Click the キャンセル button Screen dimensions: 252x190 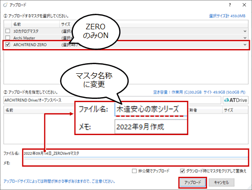tap(221, 183)
